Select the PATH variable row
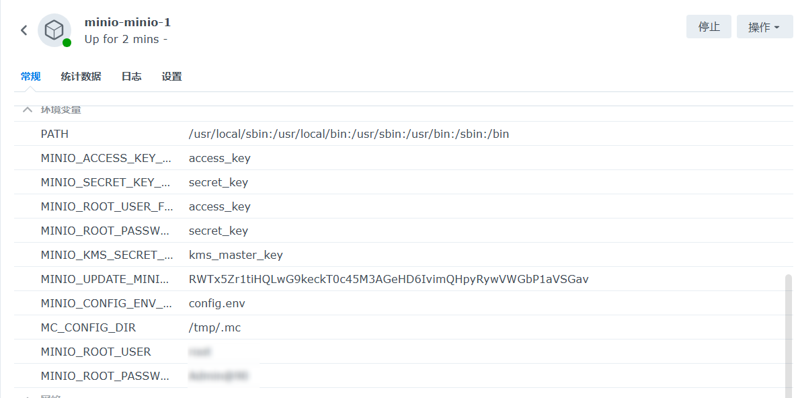Image resolution: width=798 pixels, height=398 pixels. pyautogui.click(x=403, y=134)
